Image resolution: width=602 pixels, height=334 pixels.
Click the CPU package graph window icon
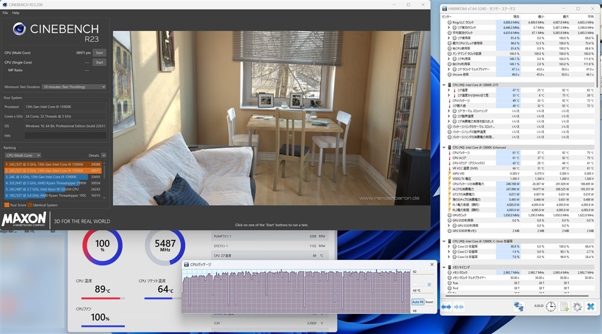pos(186,265)
